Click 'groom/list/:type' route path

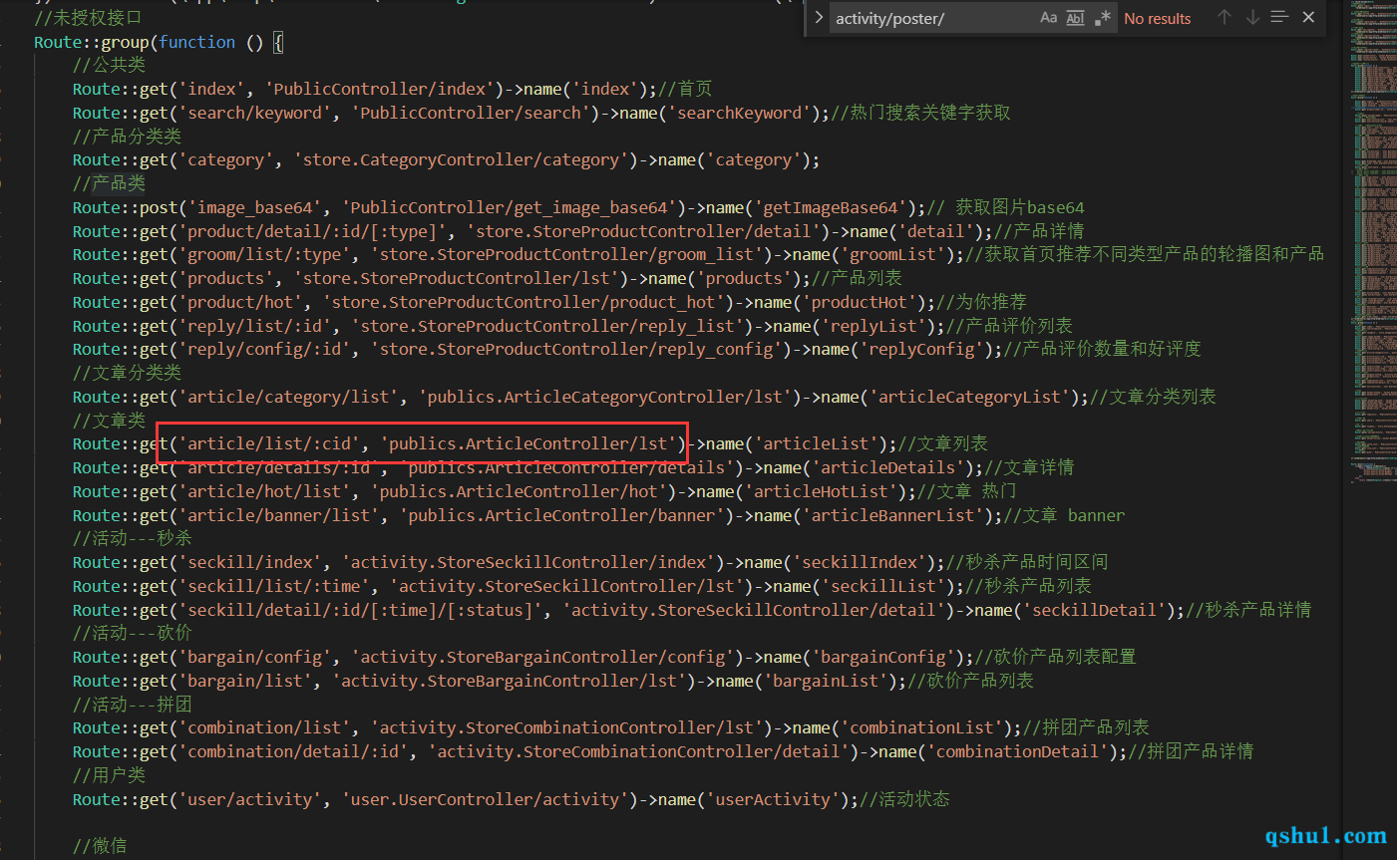point(265,254)
